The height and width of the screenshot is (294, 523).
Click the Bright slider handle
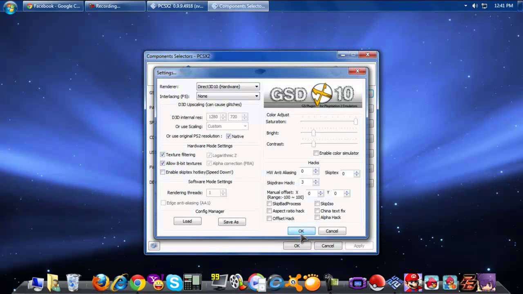pos(313,133)
